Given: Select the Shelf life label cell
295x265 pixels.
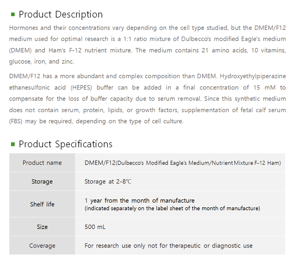Looking at the screenshot, I should pos(42,204).
